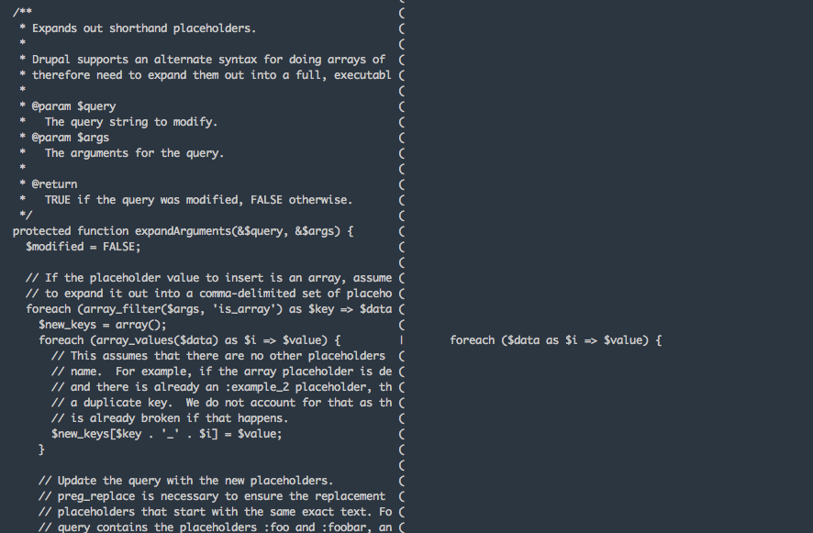Click the 'is already broken if that happens' comment

170,418
